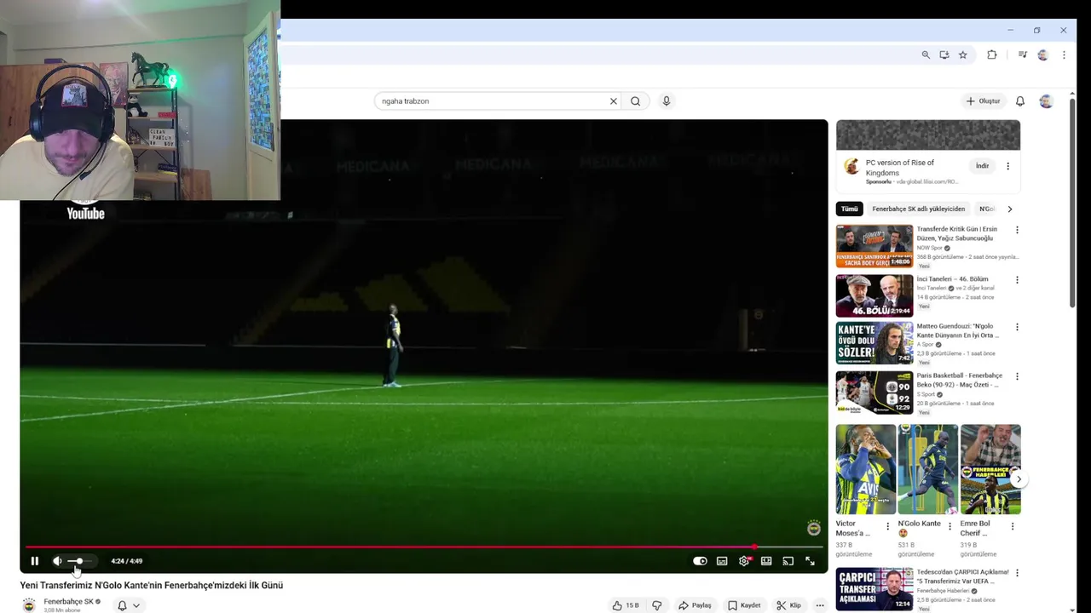Open the Chrome three-dot menu
Image resolution: width=1091 pixels, height=613 pixels.
click(1064, 54)
